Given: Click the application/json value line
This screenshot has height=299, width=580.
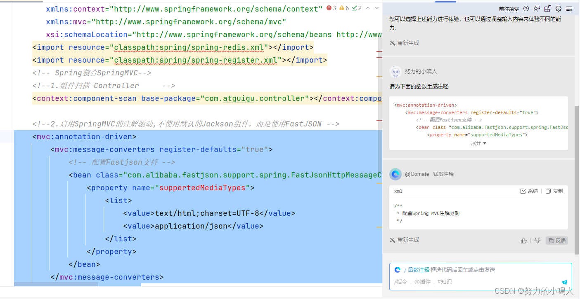Looking at the screenshot, I should (193, 226).
